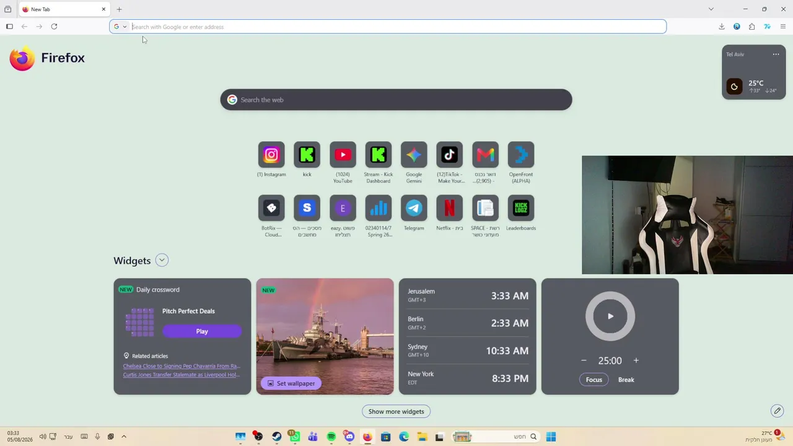
Task: Open the BotRix shortcut tile
Action: [271, 208]
